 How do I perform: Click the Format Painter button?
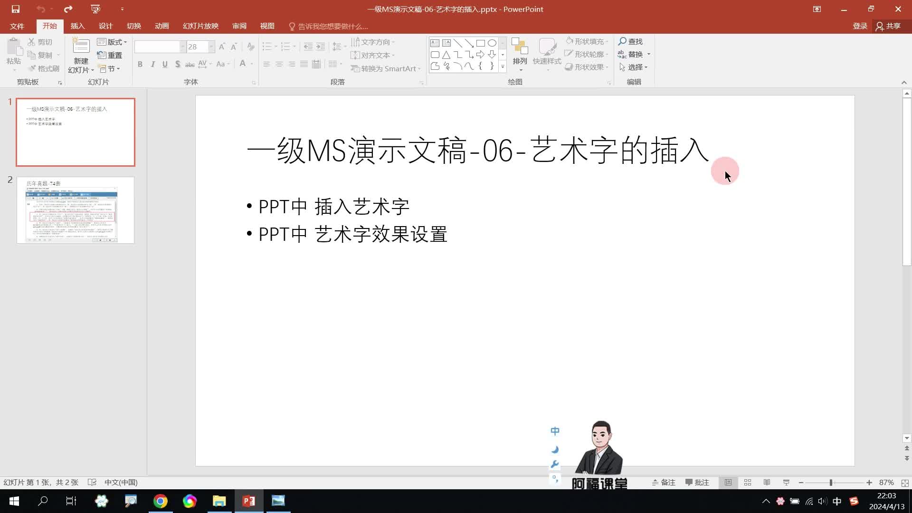[x=44, y=68]
